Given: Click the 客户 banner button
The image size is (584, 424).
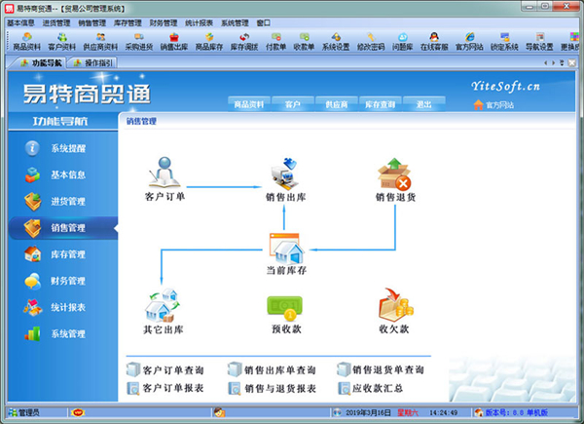Looking at the screenshot, I should click(292, 104).
